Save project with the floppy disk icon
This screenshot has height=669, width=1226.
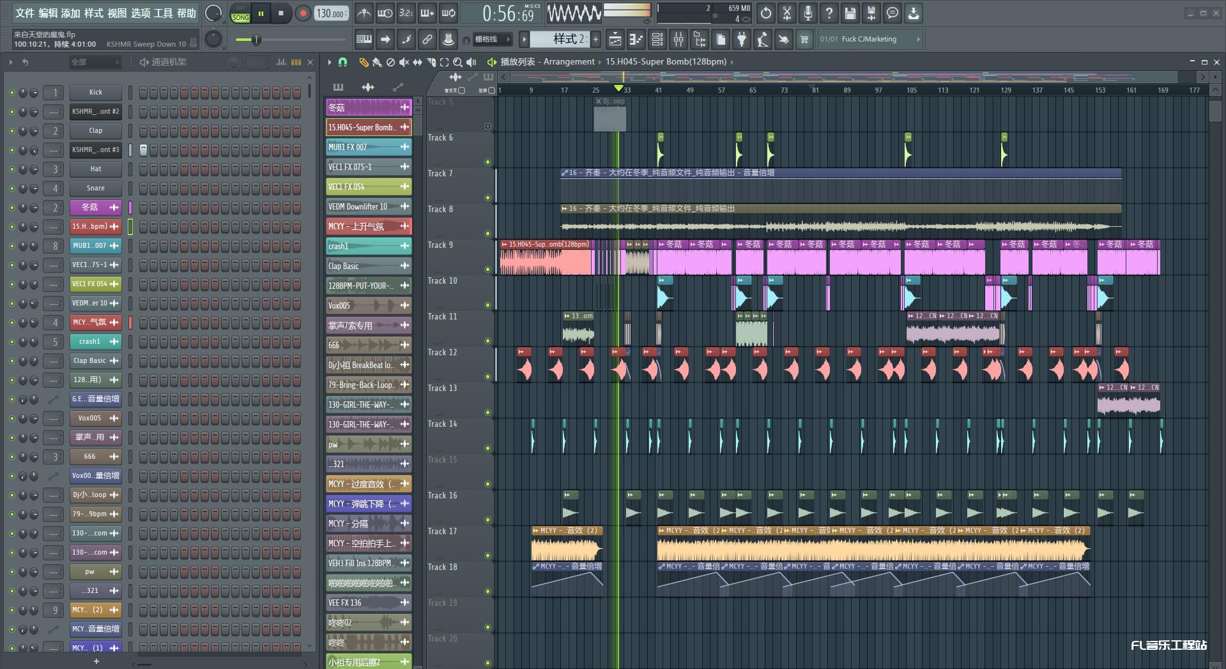850,13
